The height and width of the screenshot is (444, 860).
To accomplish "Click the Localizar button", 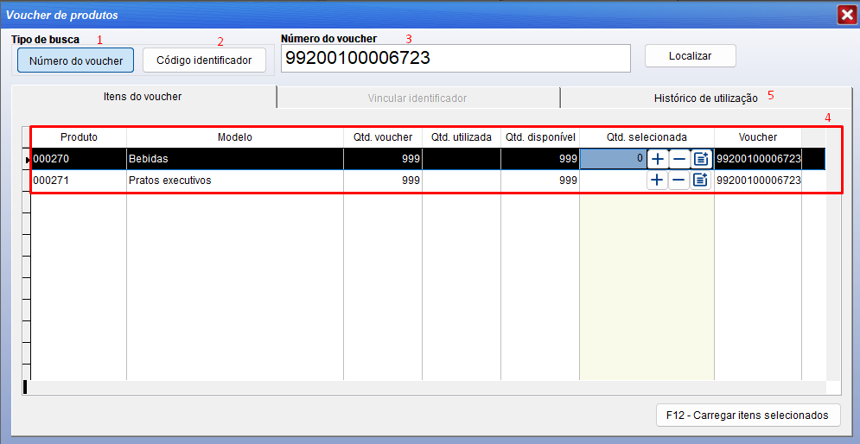I will pyautogui.click(x=690, y=55).
